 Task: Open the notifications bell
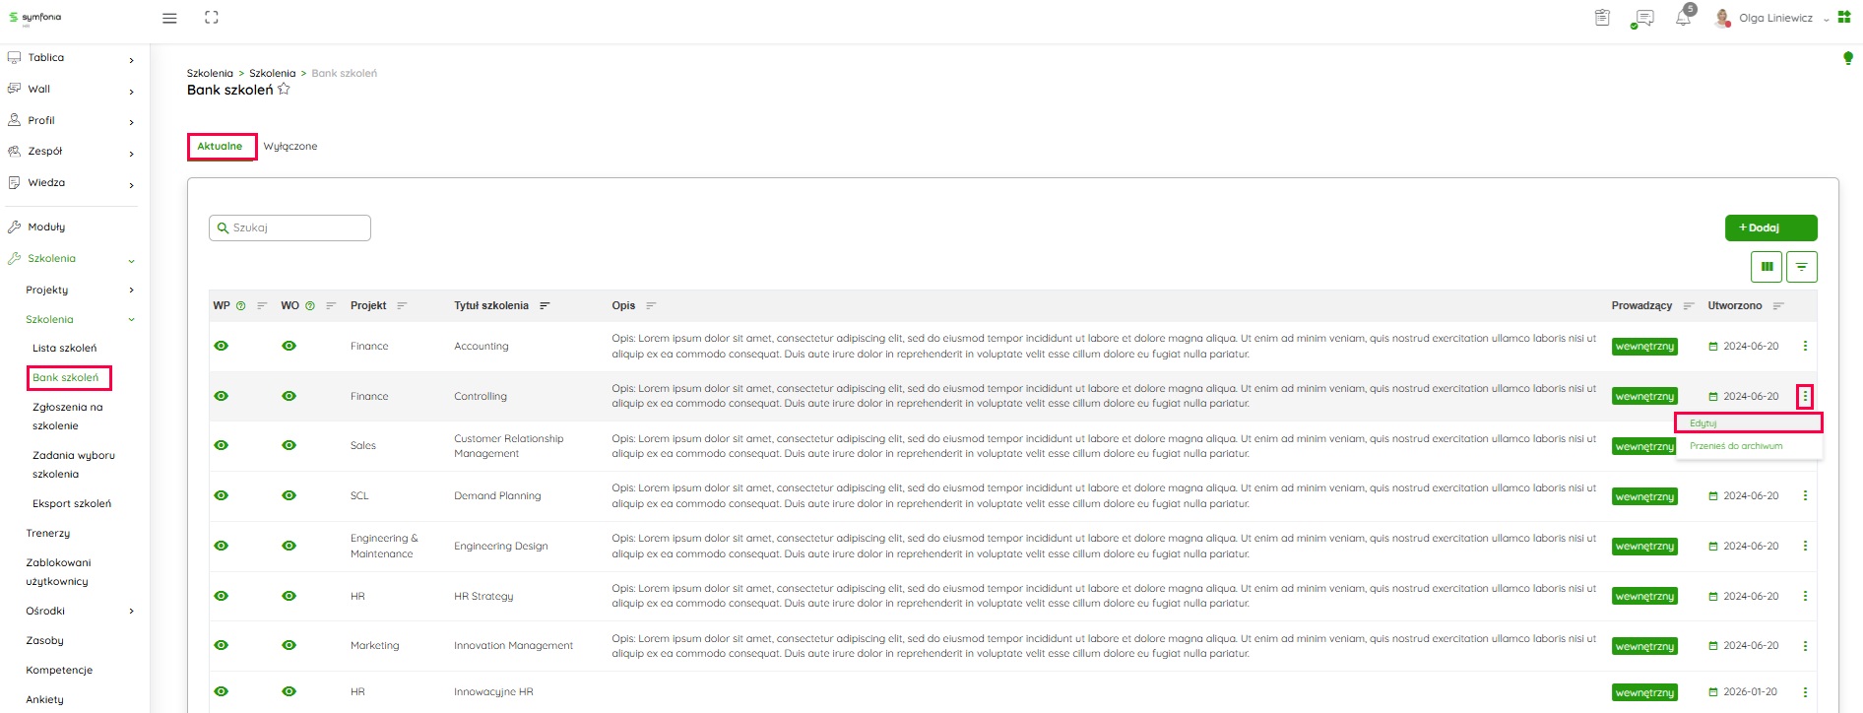1683,18
